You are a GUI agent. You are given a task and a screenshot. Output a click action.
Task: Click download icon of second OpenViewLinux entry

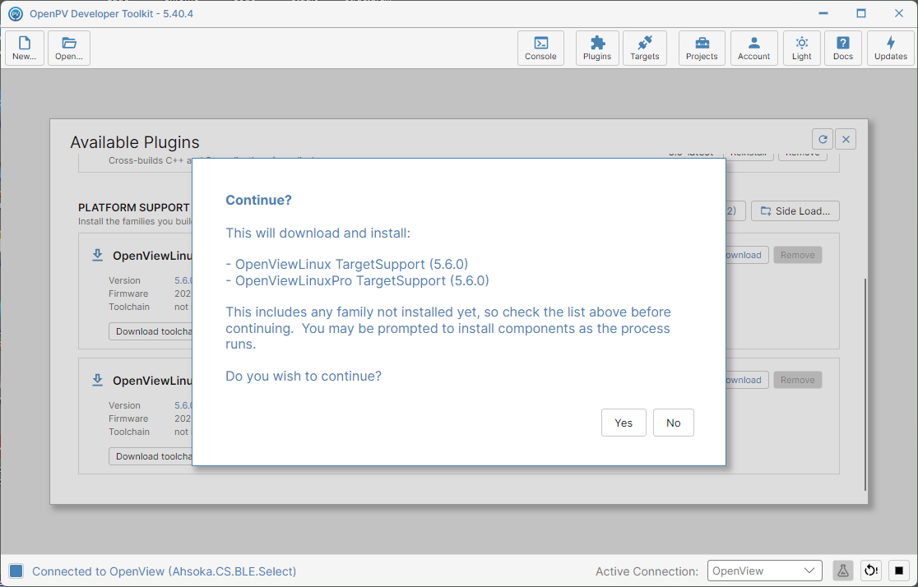tap(98, 381)
